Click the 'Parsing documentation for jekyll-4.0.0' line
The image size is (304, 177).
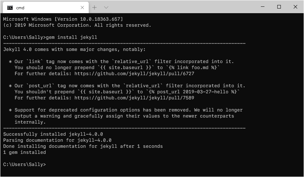pos(57,140)
